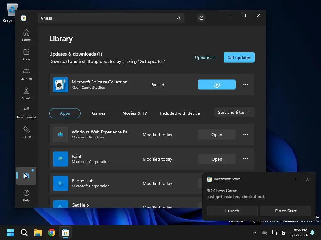Viewport: 321px width, 240px height.
Task: Click the Phone Link app name
Action: (82, 181)
